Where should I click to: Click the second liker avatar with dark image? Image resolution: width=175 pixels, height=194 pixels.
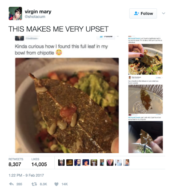(x=69, y=163)
